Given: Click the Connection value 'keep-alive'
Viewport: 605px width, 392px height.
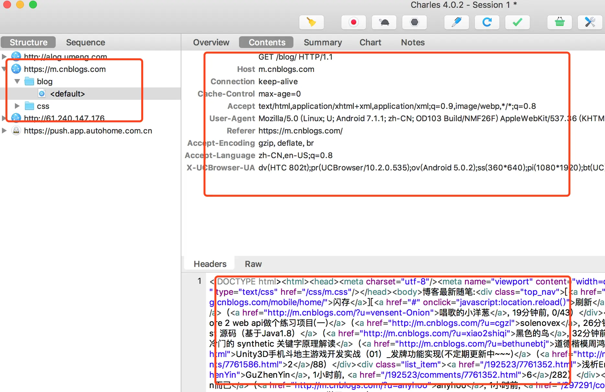Looking at the screenshot, I should tap(278, 82).
